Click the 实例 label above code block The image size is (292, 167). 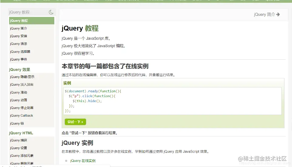67,83
